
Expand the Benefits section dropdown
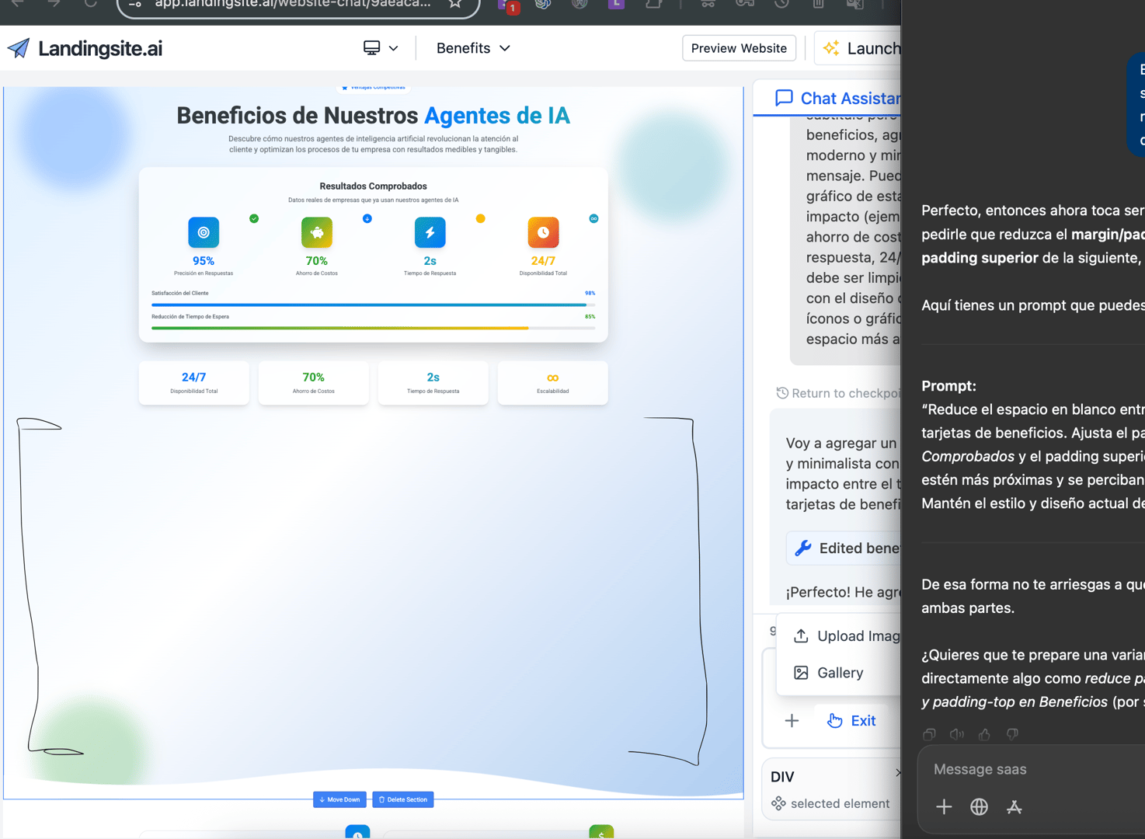pos(473,48)
